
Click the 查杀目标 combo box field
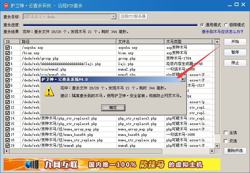tap(70, 17)
